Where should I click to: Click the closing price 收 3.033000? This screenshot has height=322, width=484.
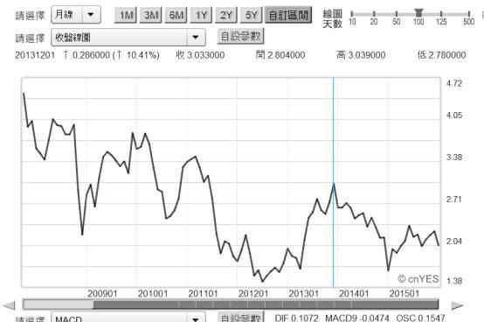(x=200, y=55)
